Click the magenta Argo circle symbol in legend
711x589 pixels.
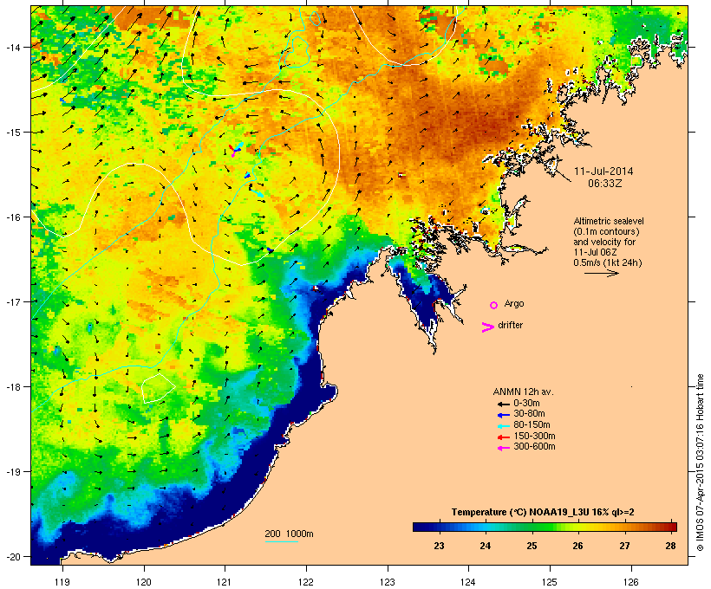[x=494, y=305]
